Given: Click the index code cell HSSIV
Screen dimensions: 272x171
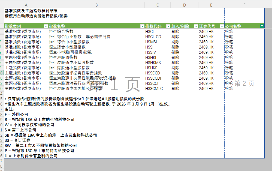Looking at the screenshot, I should coord(150,52).
